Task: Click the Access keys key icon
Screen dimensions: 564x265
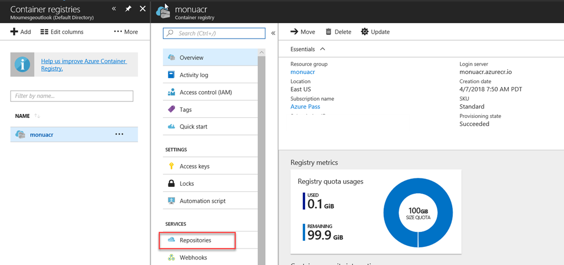Action: [x=172, y=166]
